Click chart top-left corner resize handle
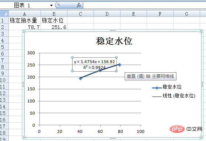 tap(24, 31)
